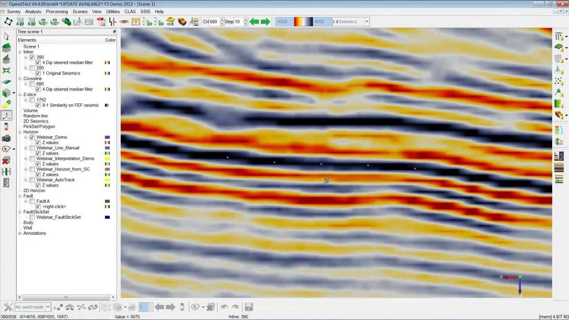The width and height of the screenshot is (569, 320).
Task: Select the Random line tree item
Action: pos(36,116)
